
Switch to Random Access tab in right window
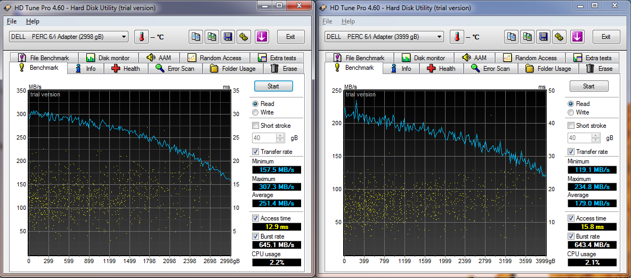(x=530, y=58)
